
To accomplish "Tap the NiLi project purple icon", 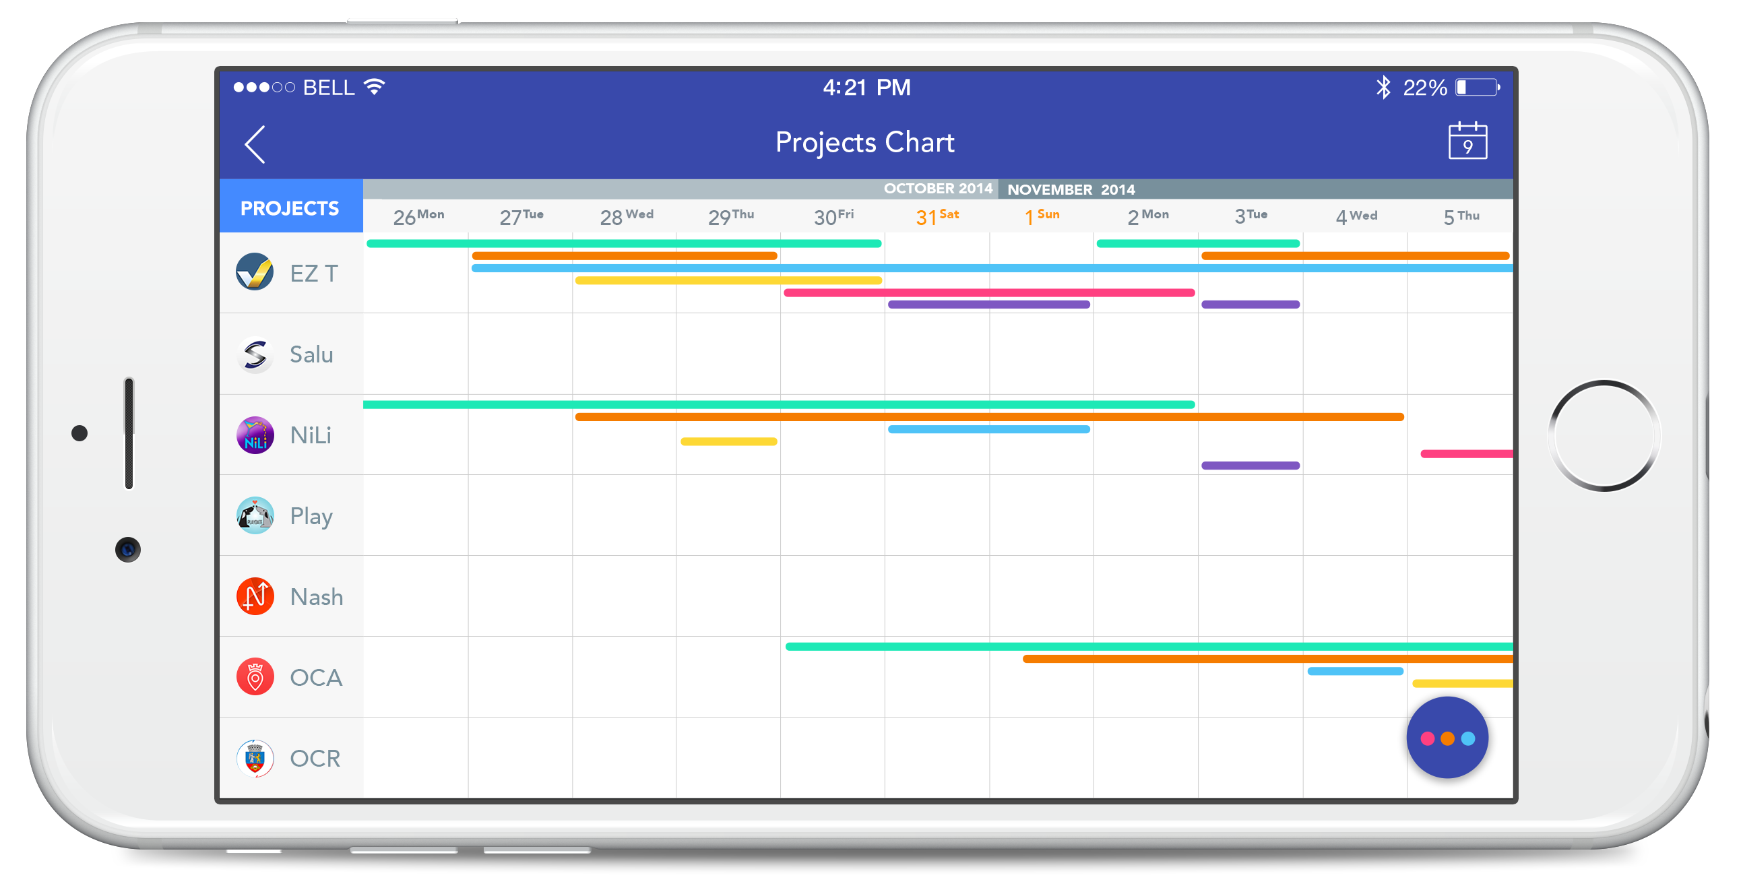I will (255, 435).
